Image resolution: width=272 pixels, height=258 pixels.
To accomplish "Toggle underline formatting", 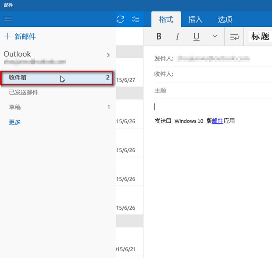I will [196, 36].
